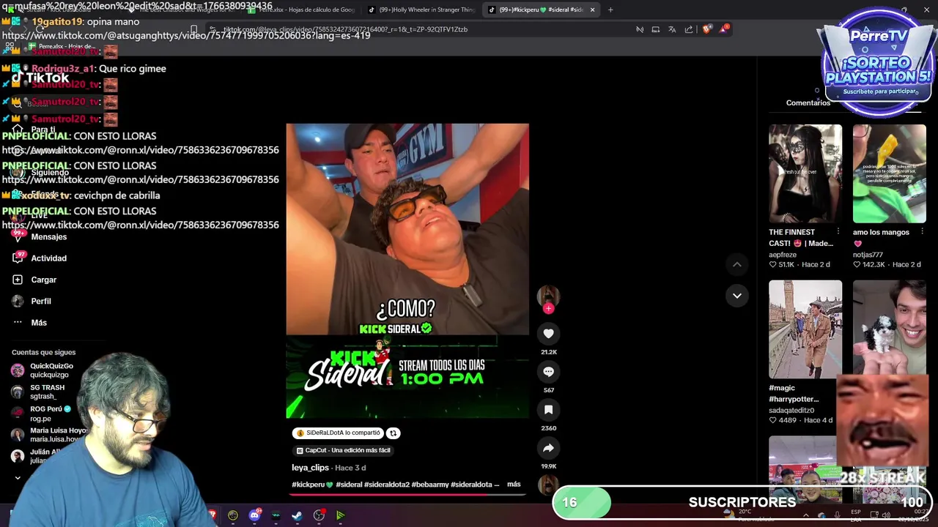Click the main video player

(x=407, y=271)
